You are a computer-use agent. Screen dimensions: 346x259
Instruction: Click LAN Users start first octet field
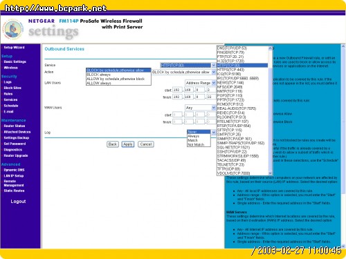point(177,90)
